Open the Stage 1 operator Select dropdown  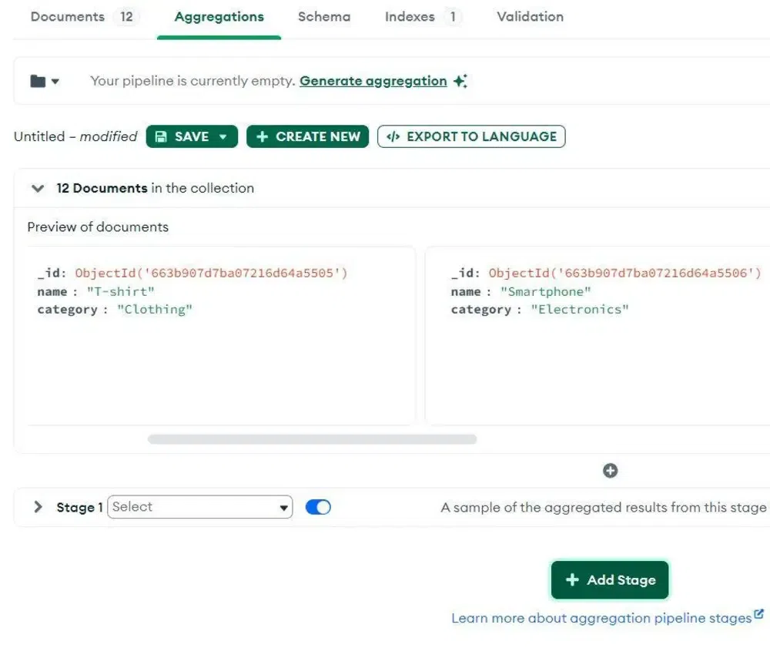tap(200, 507)
